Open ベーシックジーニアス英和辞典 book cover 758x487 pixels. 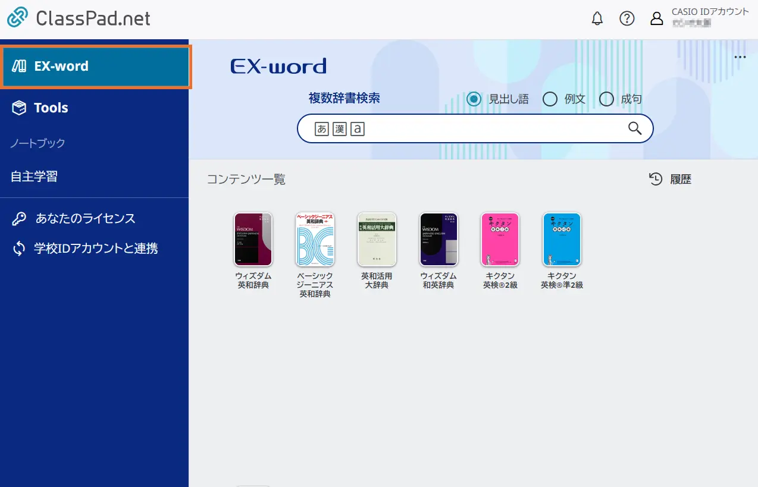coord(315,240)
